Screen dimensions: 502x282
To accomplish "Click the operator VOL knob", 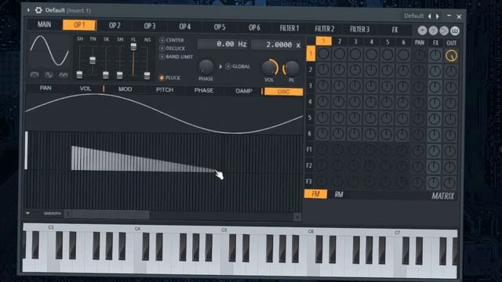I will point(269,68).
